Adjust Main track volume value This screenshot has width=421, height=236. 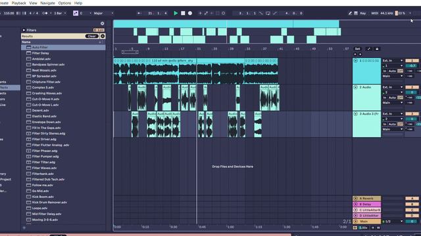coord(412,222)
